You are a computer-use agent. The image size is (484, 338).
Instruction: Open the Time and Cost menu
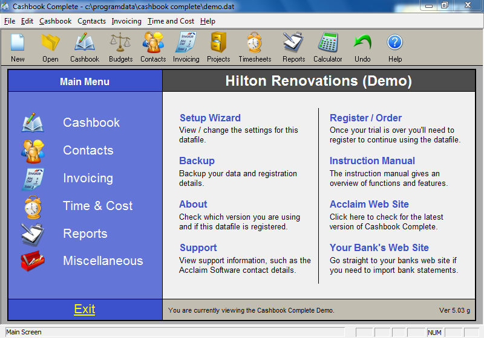point(171,21)
